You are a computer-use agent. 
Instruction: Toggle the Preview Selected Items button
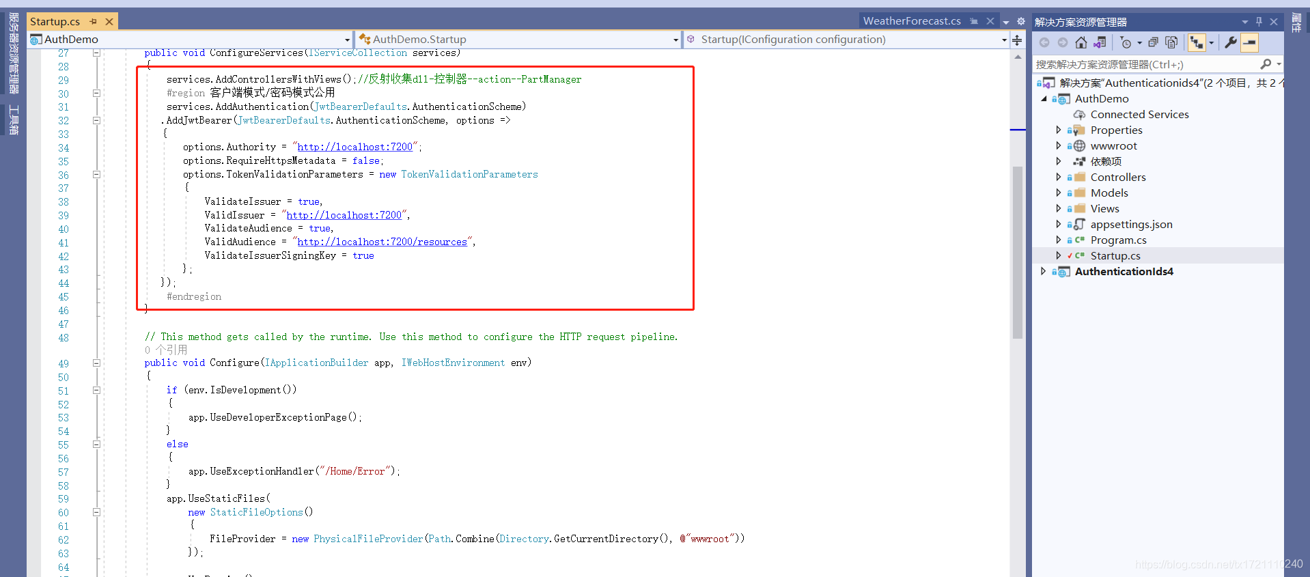coord(1250,42)
